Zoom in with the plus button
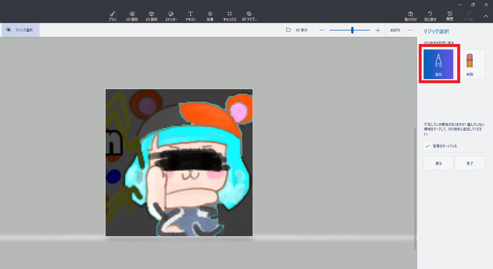The width and height of the screenshot is (493, 269). click(x=378, y=30)
